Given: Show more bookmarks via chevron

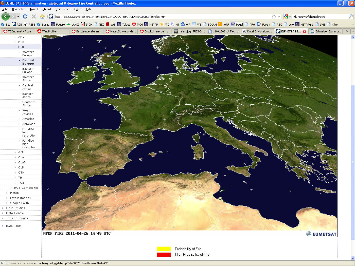Looking at the screenshot, I should 352,25.
